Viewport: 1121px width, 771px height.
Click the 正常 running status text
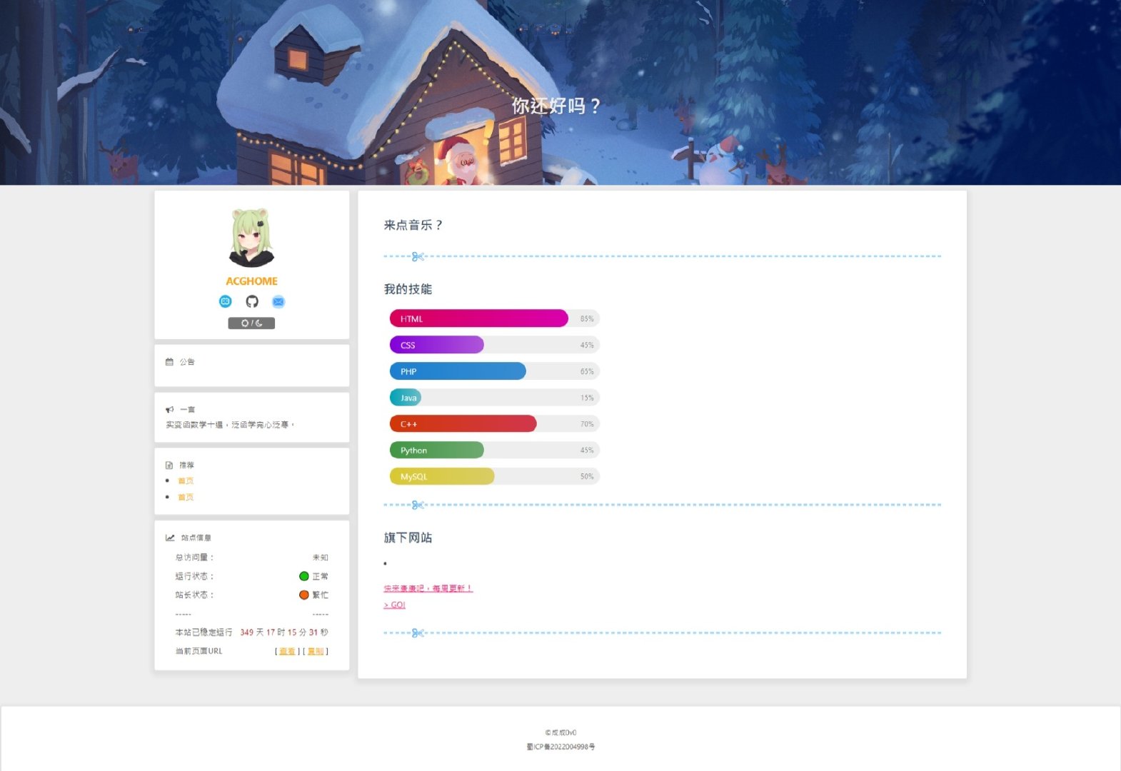tap(321, 576)
